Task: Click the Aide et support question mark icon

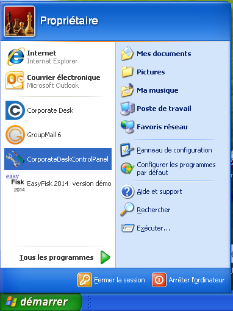Action: [127, 191]
